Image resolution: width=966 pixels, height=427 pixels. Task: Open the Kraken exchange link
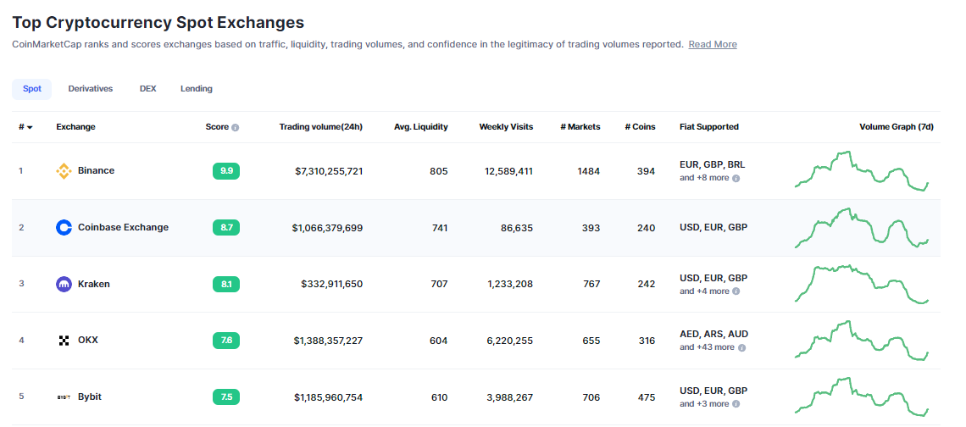(x=94, y=284)
